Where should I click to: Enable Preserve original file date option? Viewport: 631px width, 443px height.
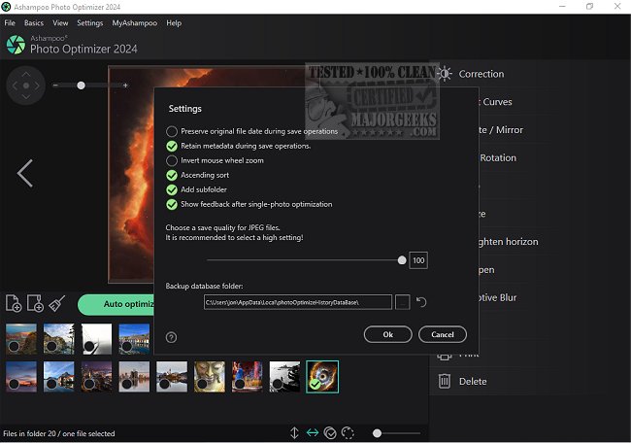click(x=172, y=131)
